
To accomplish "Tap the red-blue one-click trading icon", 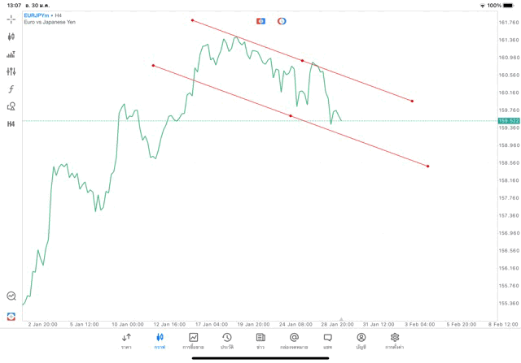I will 261,21.
